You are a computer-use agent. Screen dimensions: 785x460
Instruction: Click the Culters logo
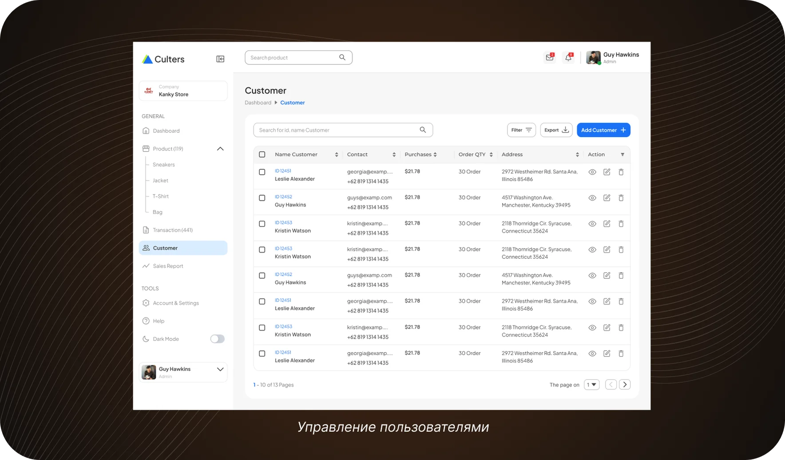point(163,59)
